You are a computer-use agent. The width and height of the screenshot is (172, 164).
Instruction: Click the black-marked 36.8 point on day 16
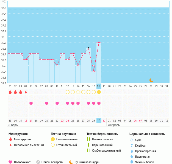coord(88,48)
